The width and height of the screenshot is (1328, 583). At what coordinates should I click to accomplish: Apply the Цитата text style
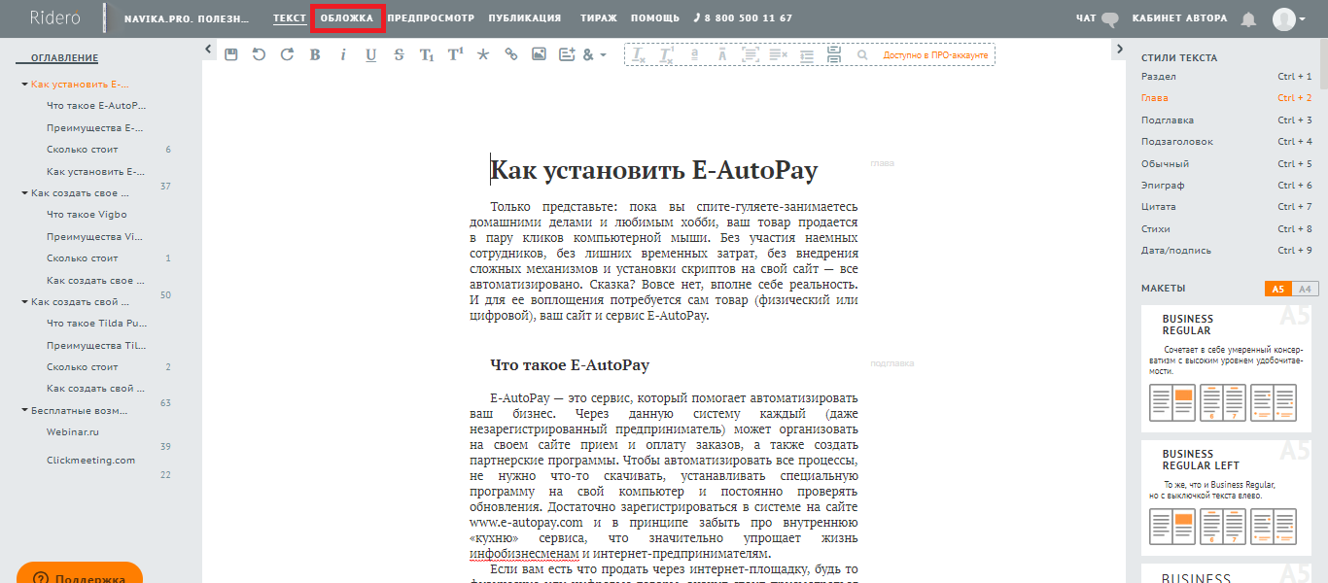tap(1159, 207)
